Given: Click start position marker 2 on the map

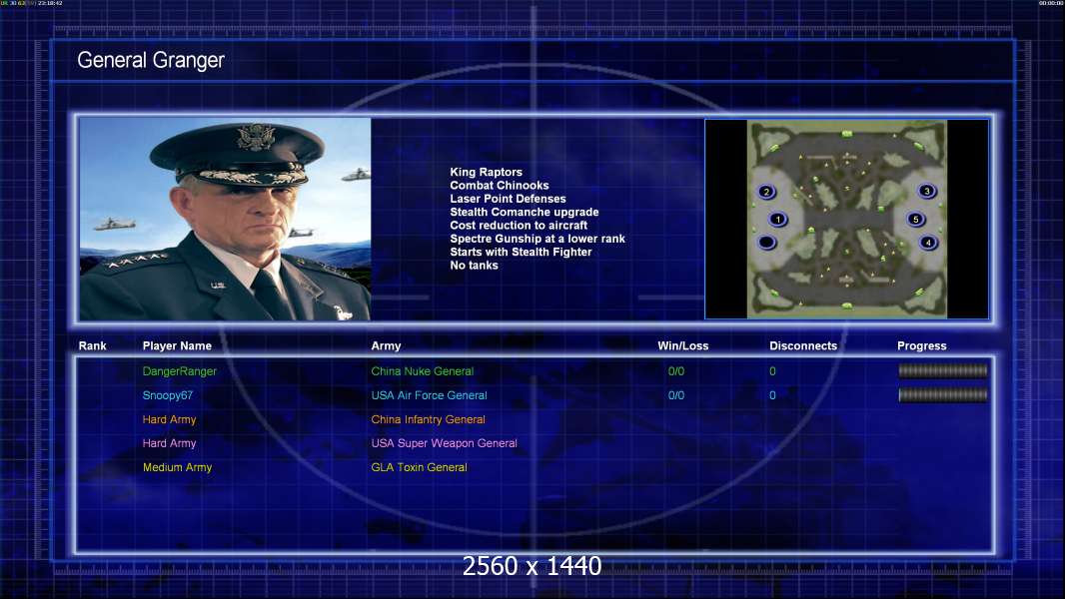Looking at the screenshot, I should pyautogui.click(x=767, y=192).
